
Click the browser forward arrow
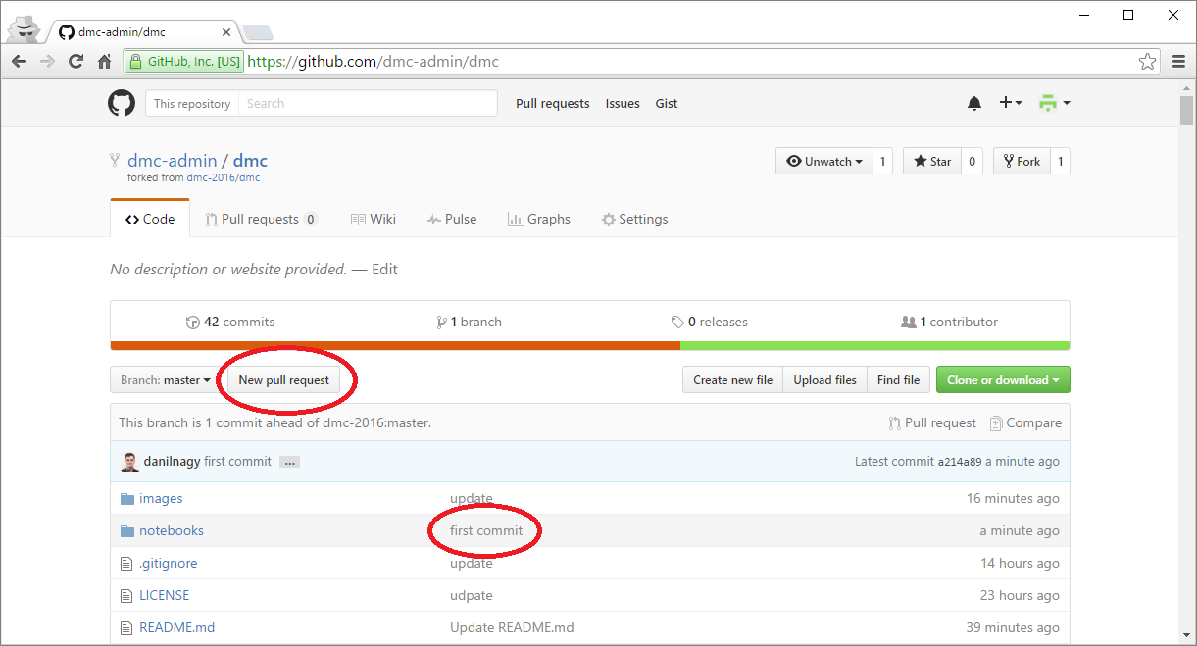[x=47, y=61]
